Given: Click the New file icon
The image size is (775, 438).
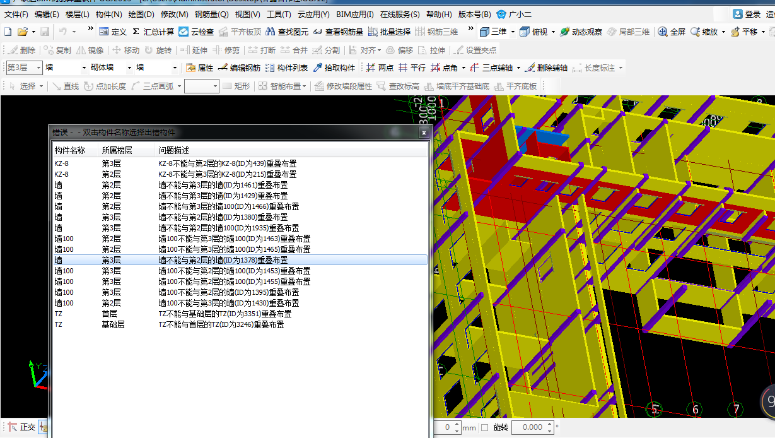Looking at the screenshot, I should pyautogui.click(x=8, y=32).
